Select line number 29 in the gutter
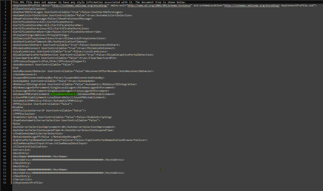 5,94
